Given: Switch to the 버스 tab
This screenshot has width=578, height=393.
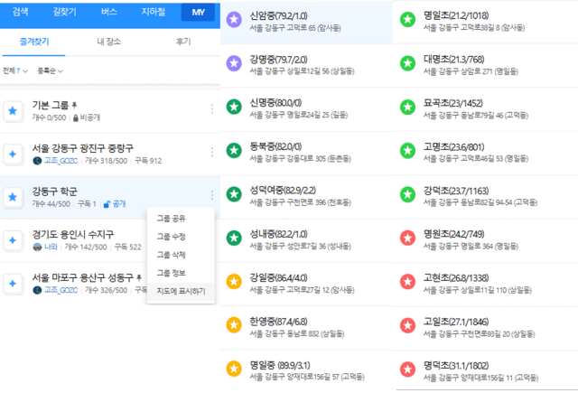Looking at the screenshot, I should coord(109,12).
